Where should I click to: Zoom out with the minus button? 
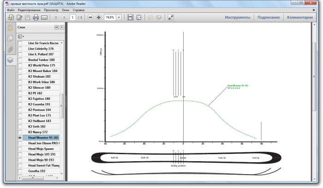(90, 18)
